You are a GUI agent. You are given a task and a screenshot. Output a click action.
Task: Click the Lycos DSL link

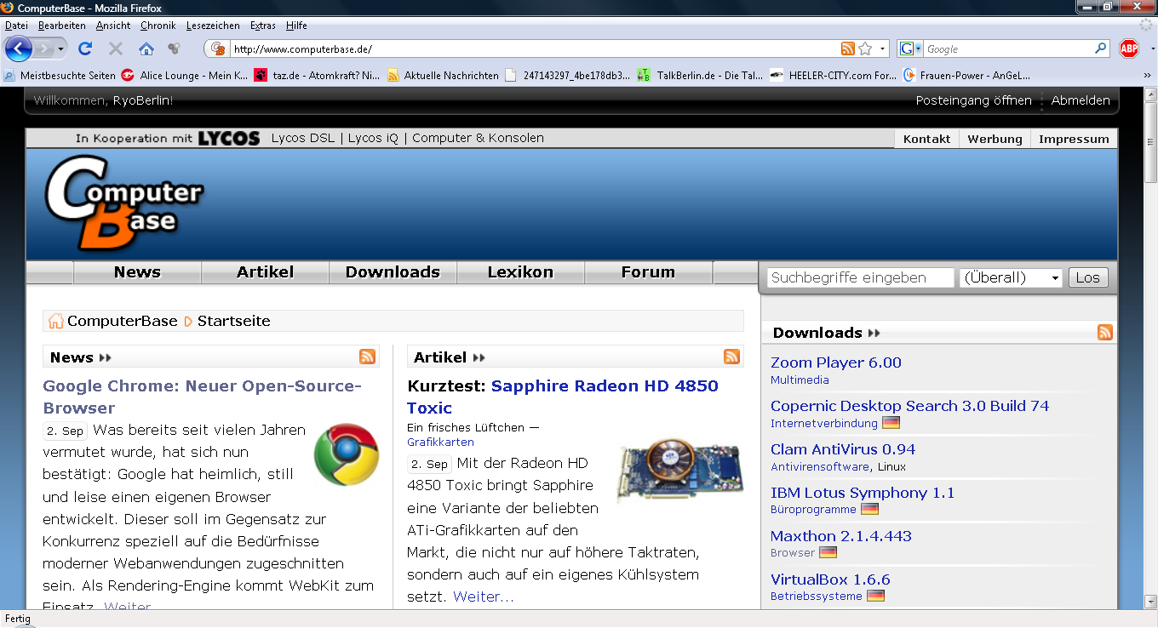[x=304, y=138]
